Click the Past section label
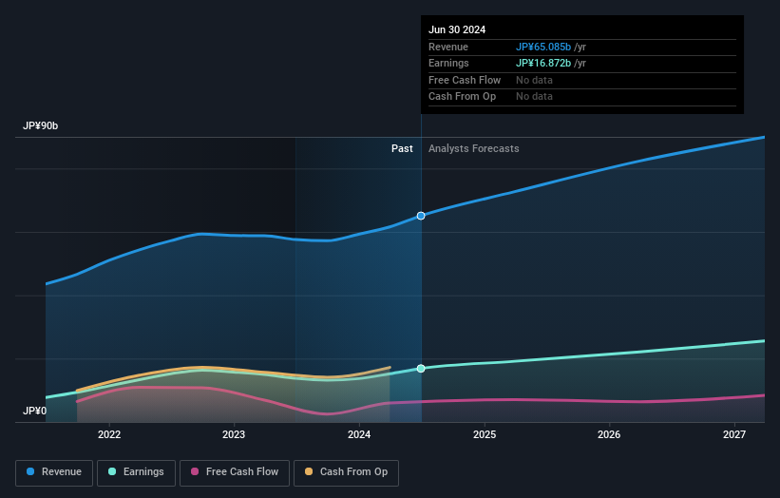 tap(402, 148)
